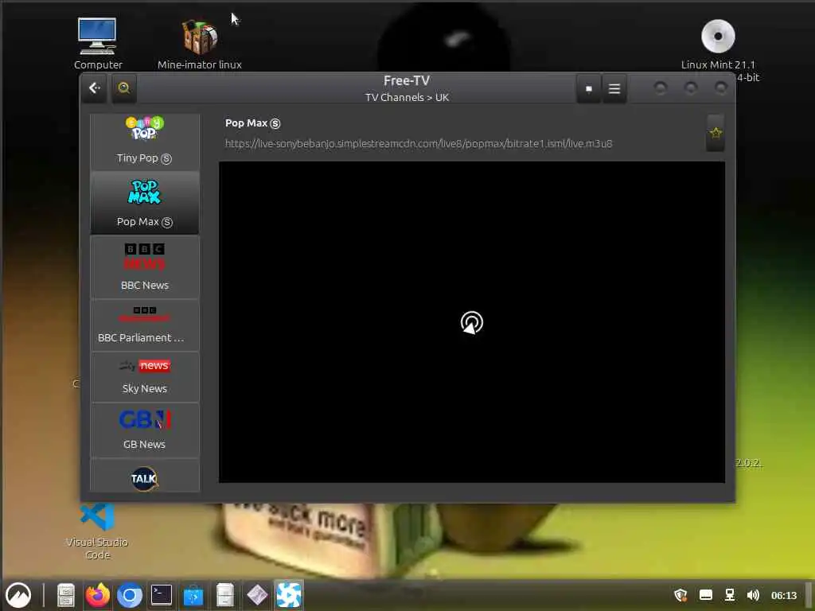
Task: Open Linux Mint 21.1 disc icon
Action: point(718,44)
